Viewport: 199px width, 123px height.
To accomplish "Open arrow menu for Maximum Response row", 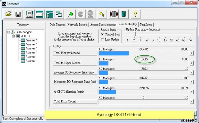I will 192,82.
